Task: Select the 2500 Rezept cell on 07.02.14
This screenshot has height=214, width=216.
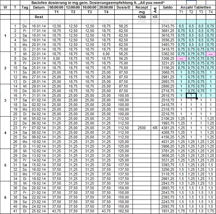Action: 142,127
